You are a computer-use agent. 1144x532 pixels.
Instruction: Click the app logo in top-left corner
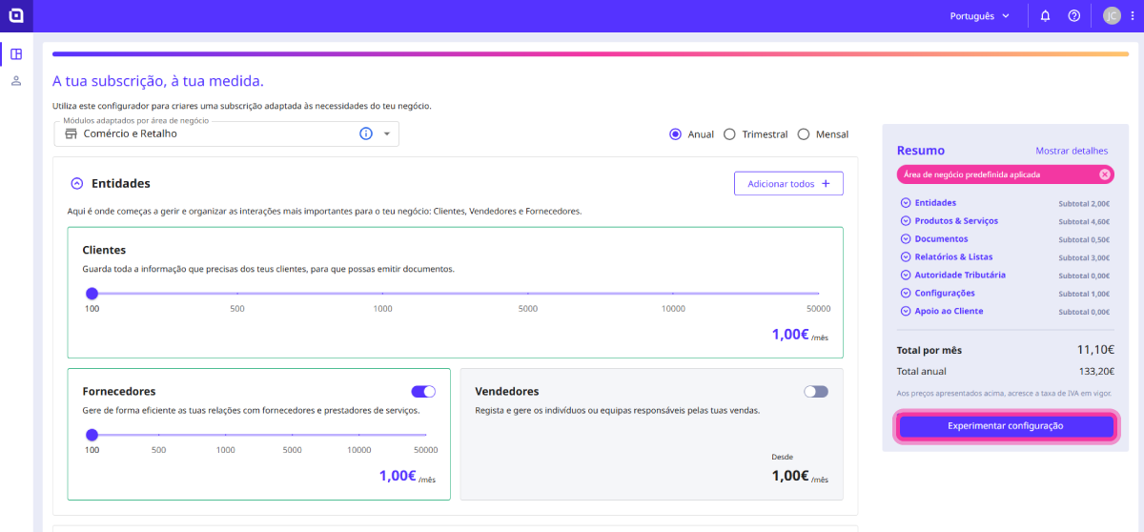16,15
